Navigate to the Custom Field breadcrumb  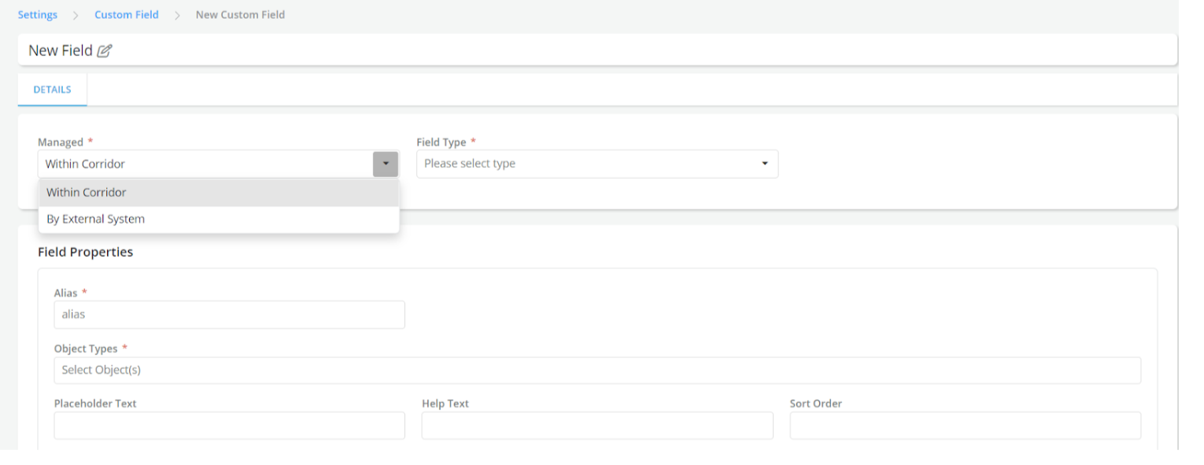(x=126, y=15)
